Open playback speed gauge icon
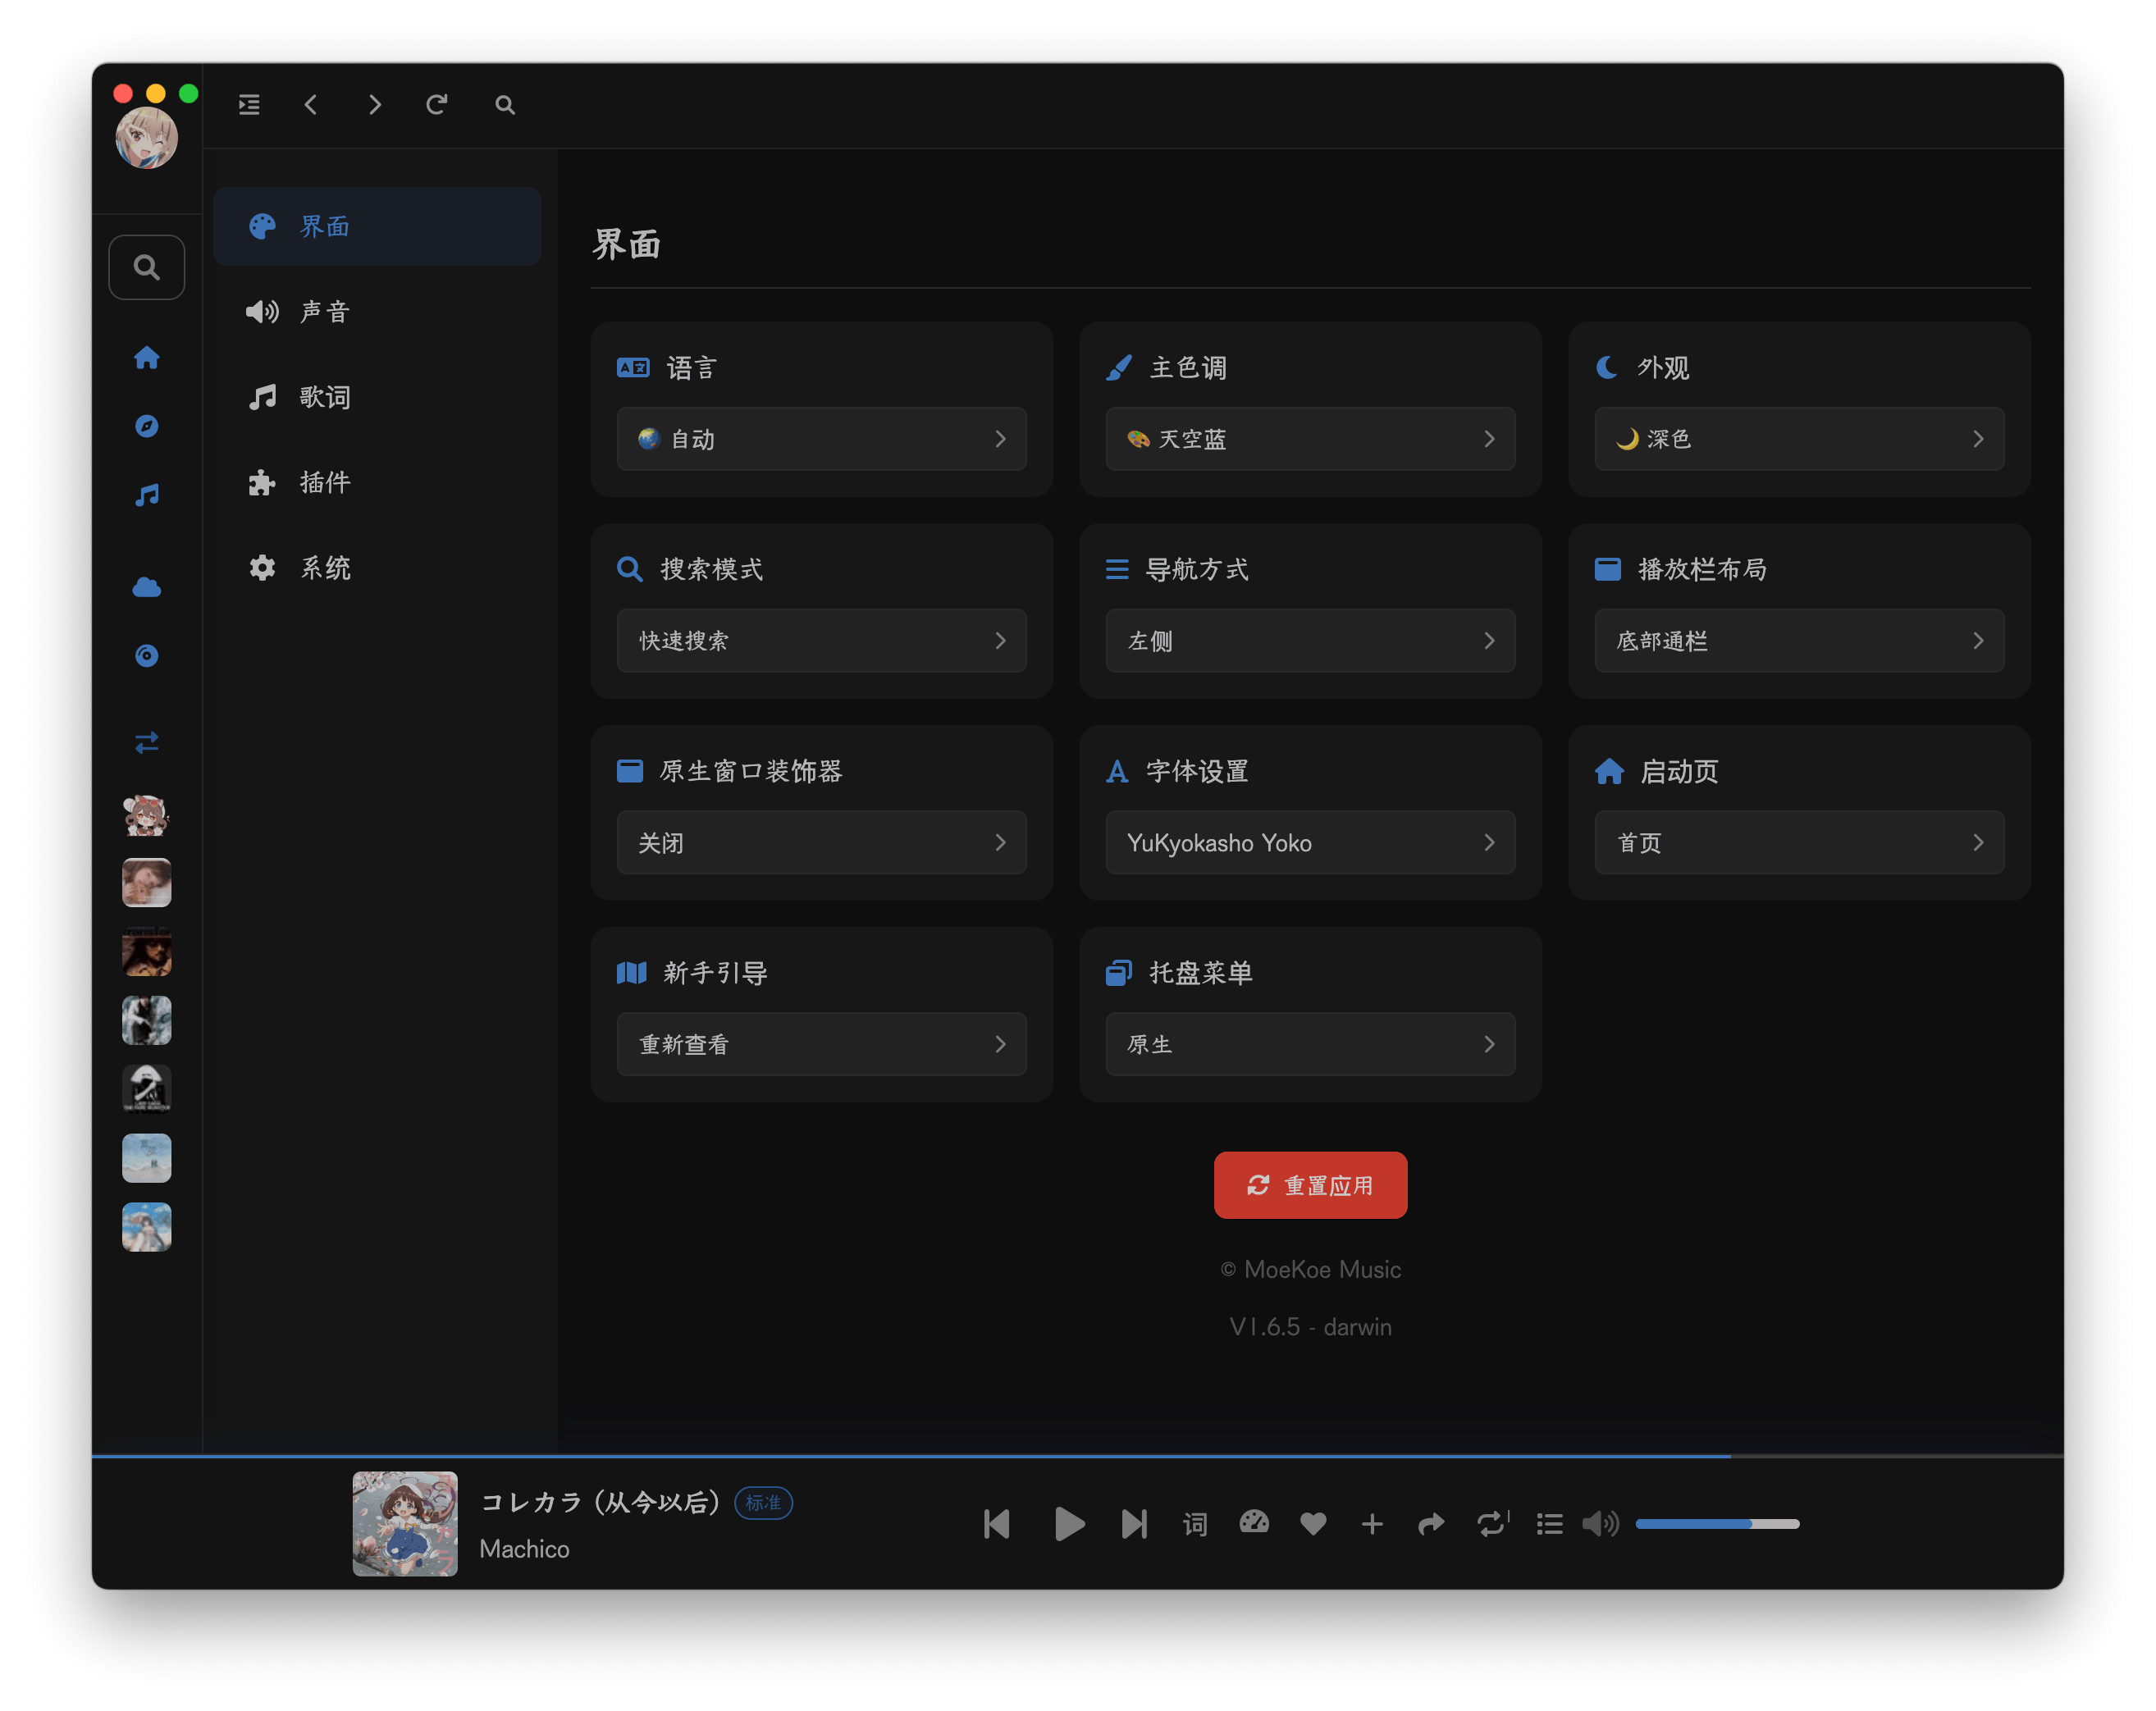The width and height of the screenshot is (2156, 1711). click(x=1254, y=1523)
